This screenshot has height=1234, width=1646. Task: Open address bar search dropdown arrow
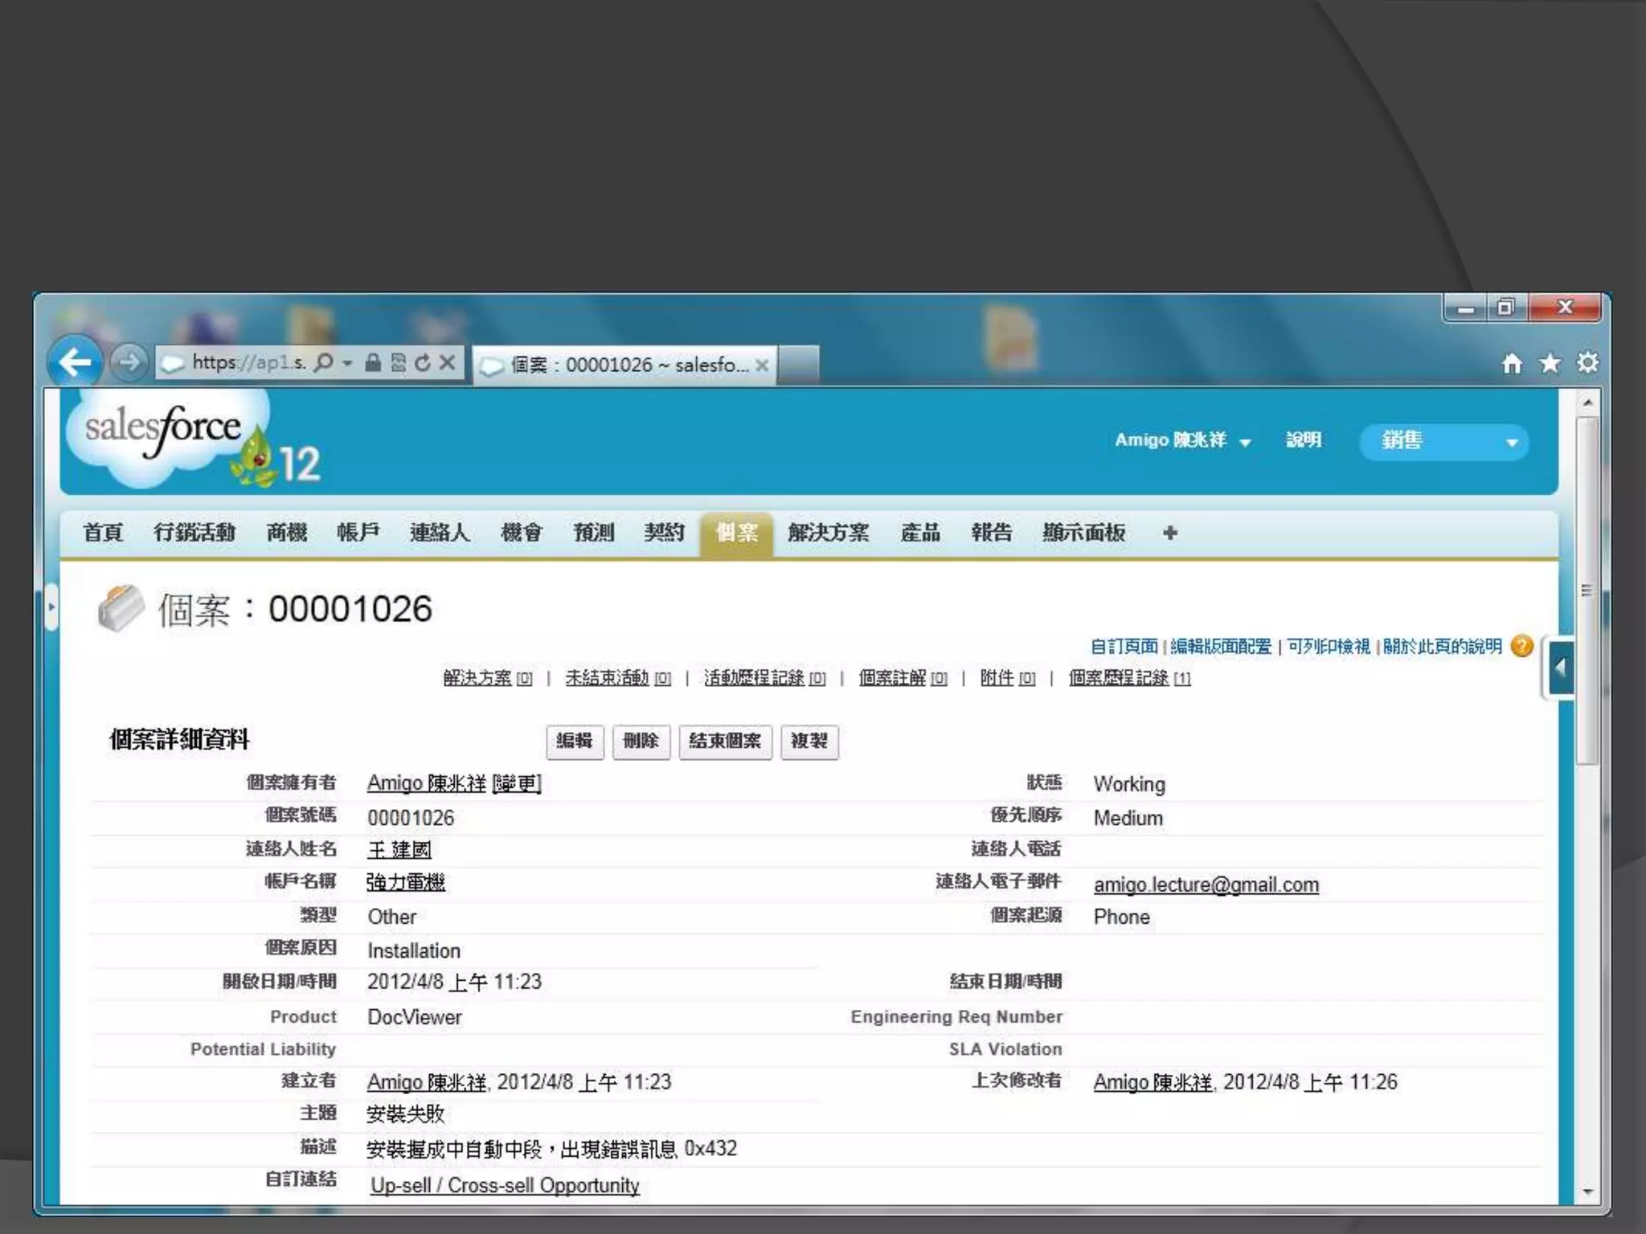point(347,363)
